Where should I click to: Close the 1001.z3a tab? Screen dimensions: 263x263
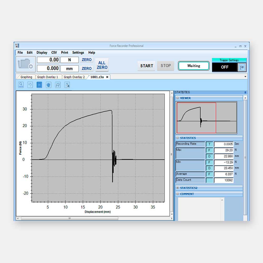[107, 77]
